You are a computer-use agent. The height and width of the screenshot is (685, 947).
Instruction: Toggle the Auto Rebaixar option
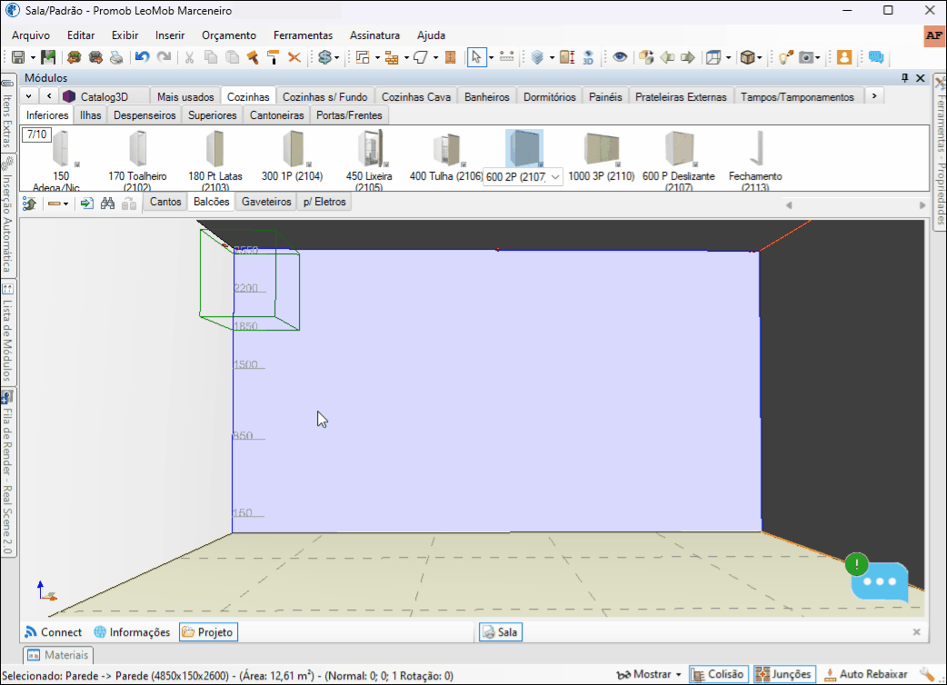click(865, 674)
